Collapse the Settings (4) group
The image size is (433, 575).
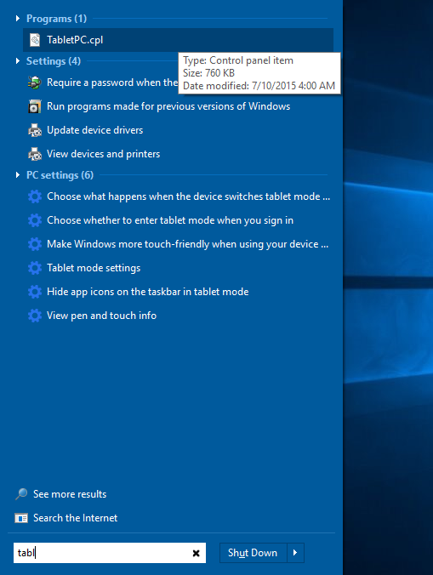tap(18, 61)
